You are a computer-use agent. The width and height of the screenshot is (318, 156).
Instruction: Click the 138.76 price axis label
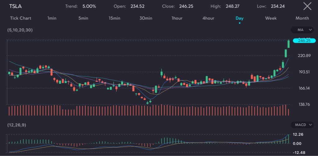[x=304, y=104]
